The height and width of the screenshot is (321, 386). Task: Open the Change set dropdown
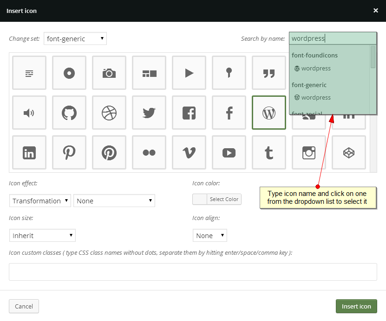75,38
